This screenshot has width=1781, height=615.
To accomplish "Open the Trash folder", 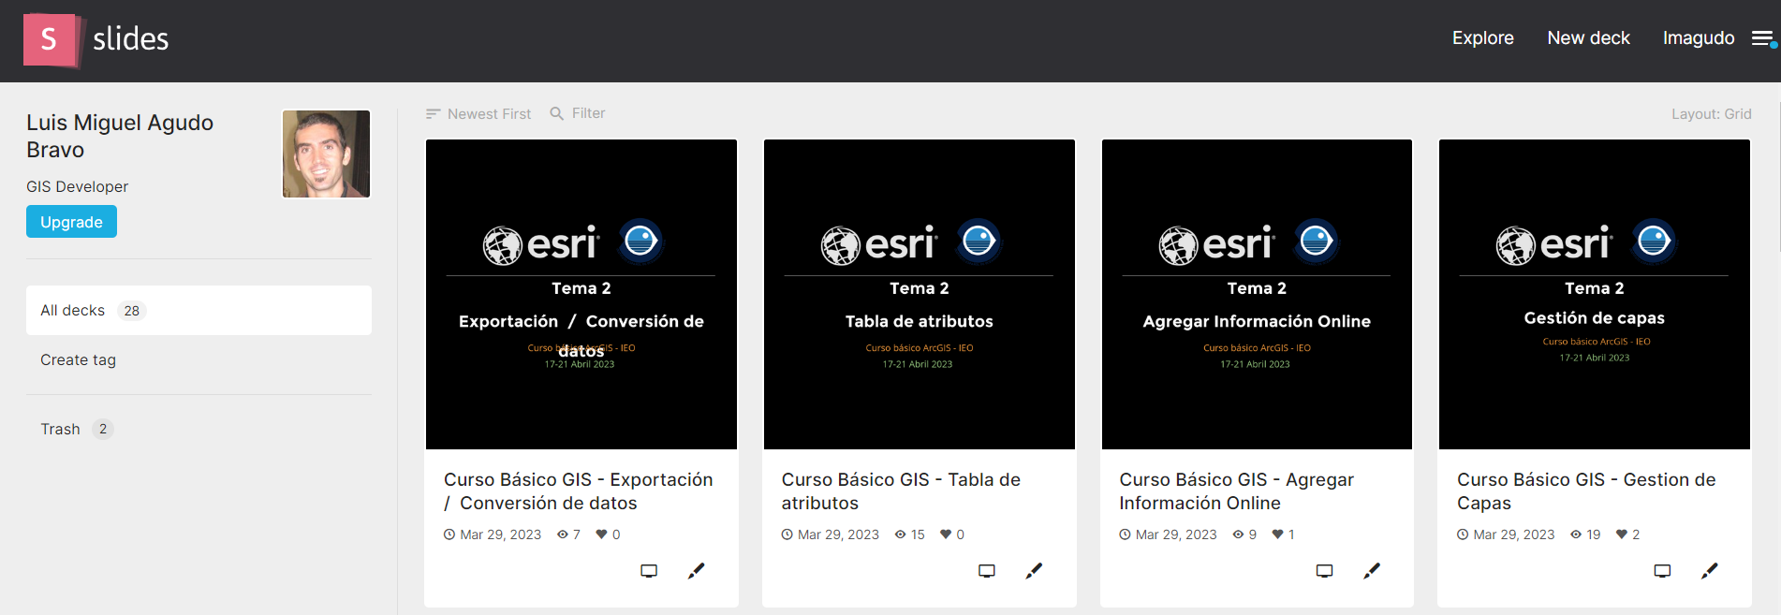I will 60,429.
